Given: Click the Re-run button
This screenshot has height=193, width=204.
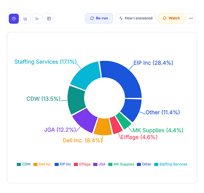Looking at the screenshot, I should (x=99, y=18).
